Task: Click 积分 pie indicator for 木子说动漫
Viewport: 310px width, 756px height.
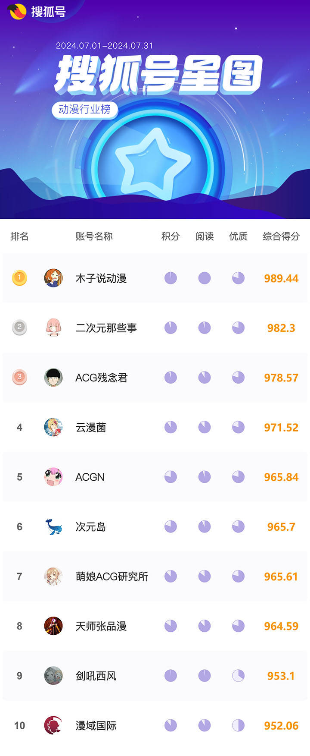Action: (x=170, y=278)
